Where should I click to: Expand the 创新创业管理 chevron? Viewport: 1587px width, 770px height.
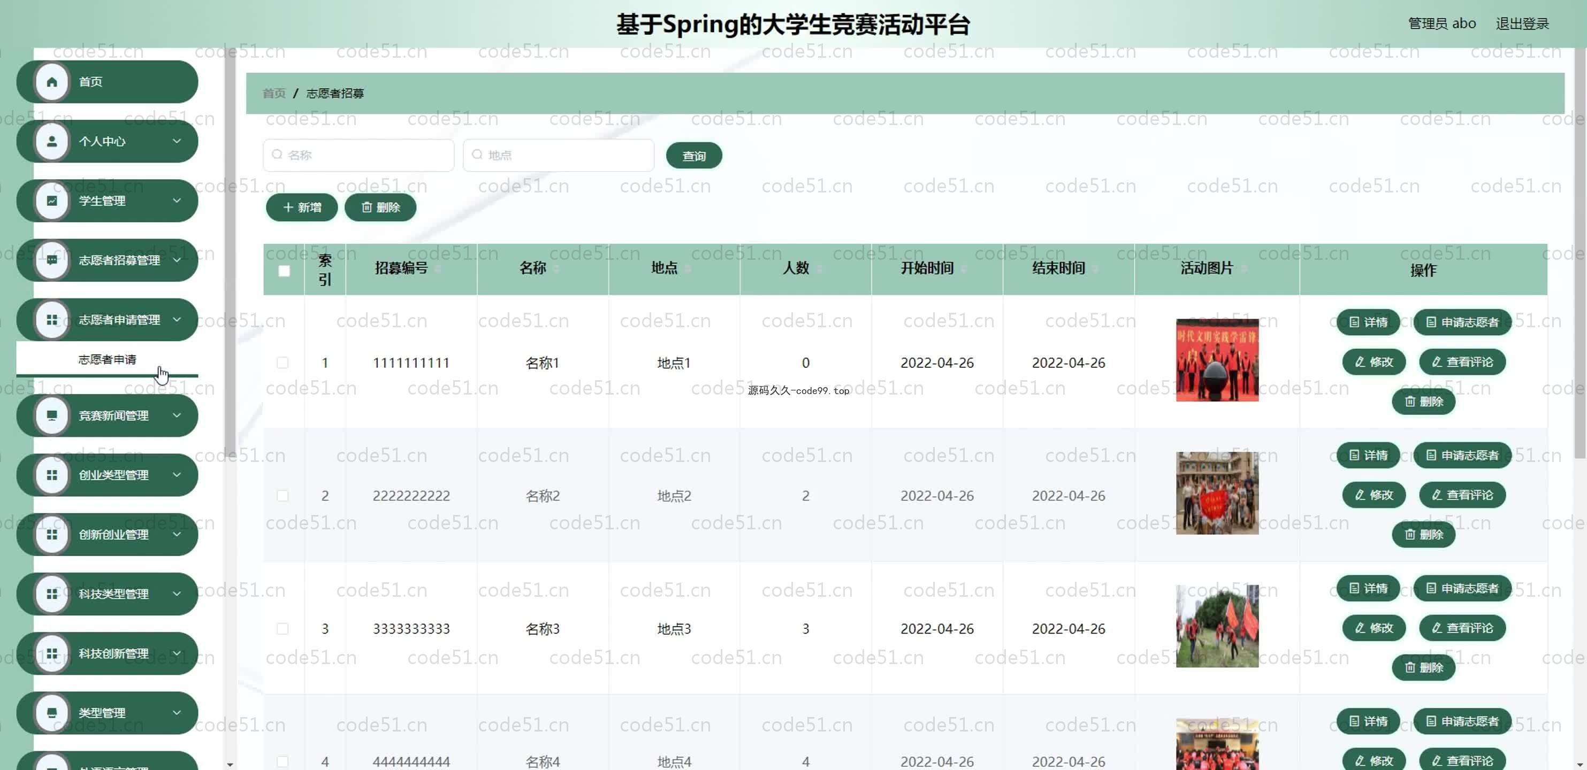tap(177, 534)
